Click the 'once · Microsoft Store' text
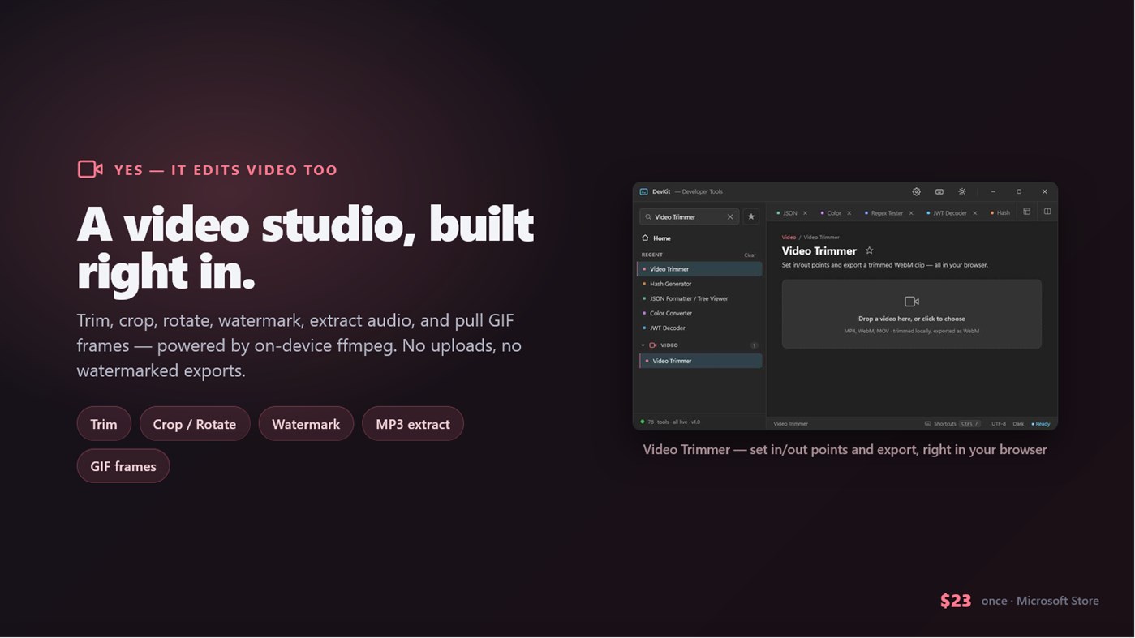 [1040, 601]
